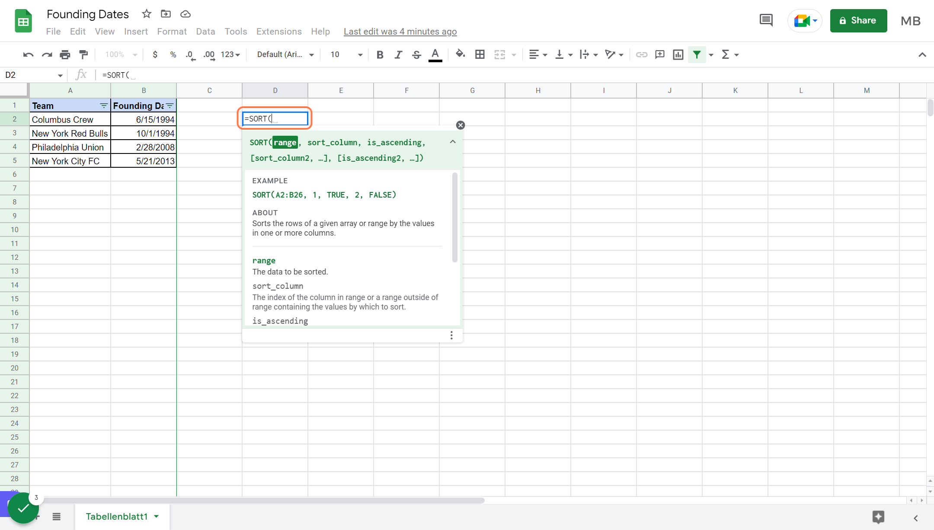Open the text color picker
The width and height of the screenshot is (934, 530).
pos(435,54)
